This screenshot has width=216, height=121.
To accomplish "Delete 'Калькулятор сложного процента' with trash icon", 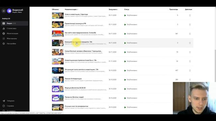I will (x=190, y=43).
